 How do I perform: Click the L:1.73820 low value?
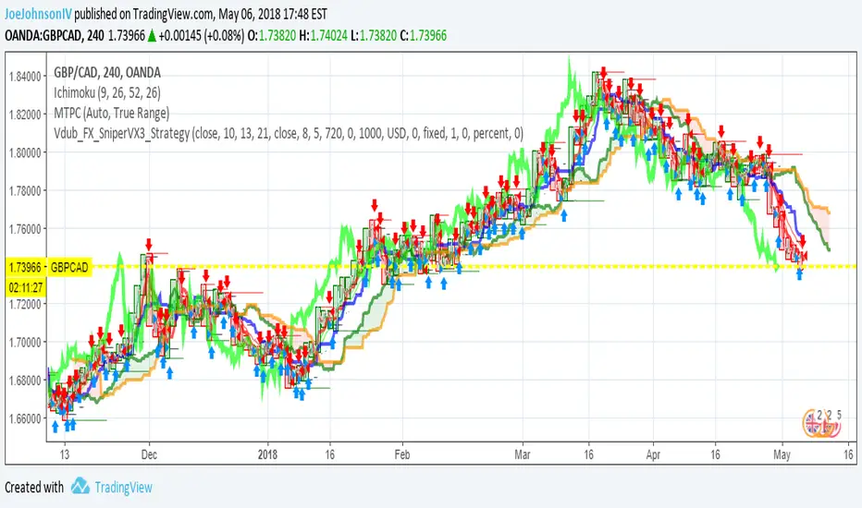point(374,36)
